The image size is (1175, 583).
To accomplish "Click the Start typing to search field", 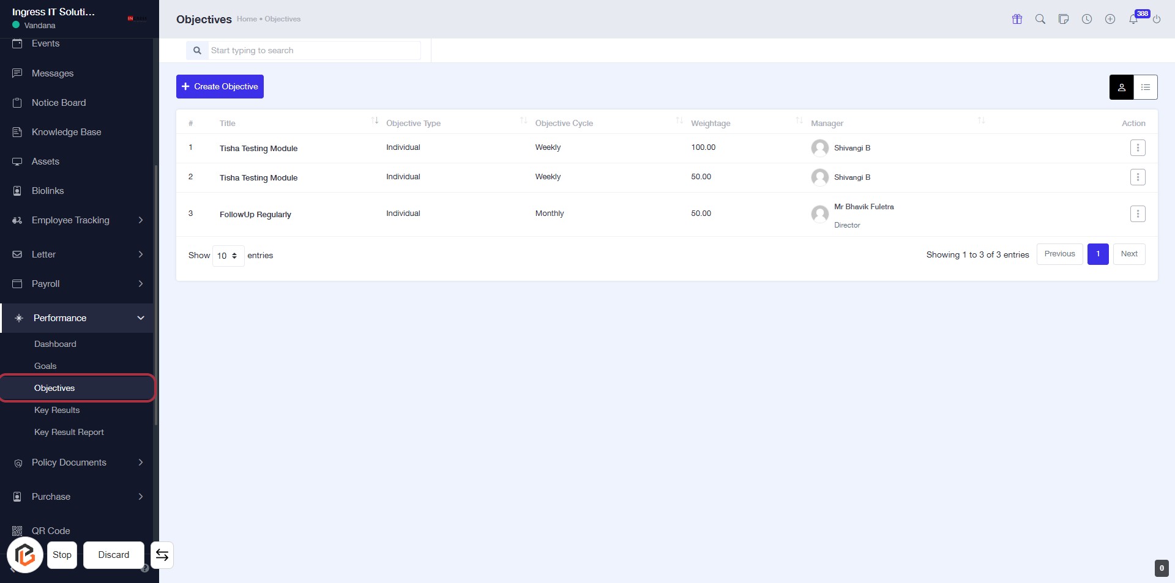I will 313,51.
